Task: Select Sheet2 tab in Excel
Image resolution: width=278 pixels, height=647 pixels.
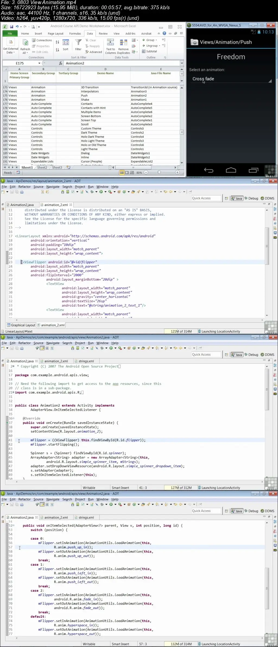Action: 42,167
